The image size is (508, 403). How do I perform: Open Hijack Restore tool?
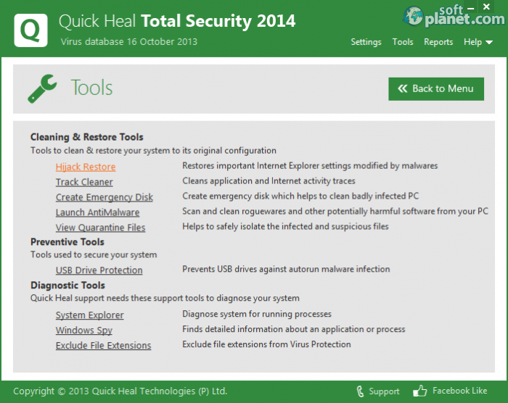pos(86,167)
